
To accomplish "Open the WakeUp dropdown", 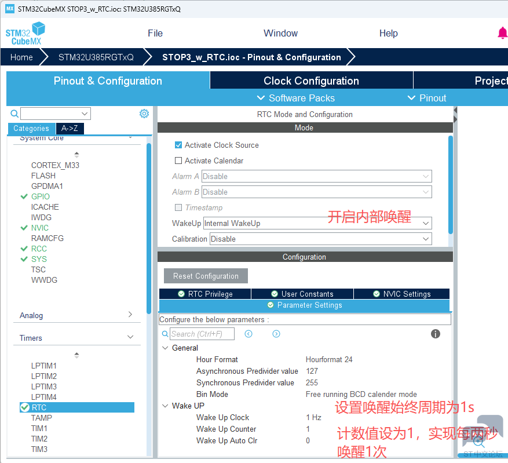I will [x=317, y=223].
